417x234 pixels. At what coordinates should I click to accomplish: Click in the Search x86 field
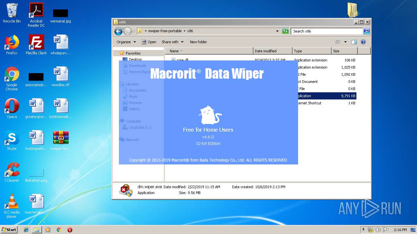point(327,31)
